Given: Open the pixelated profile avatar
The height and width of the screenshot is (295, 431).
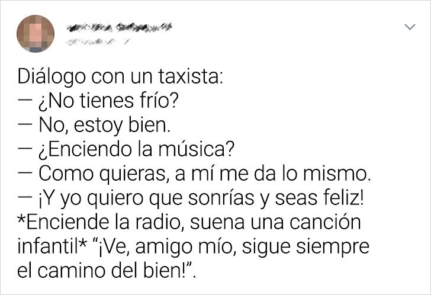Looking at the screenshot, I should 36,34.
